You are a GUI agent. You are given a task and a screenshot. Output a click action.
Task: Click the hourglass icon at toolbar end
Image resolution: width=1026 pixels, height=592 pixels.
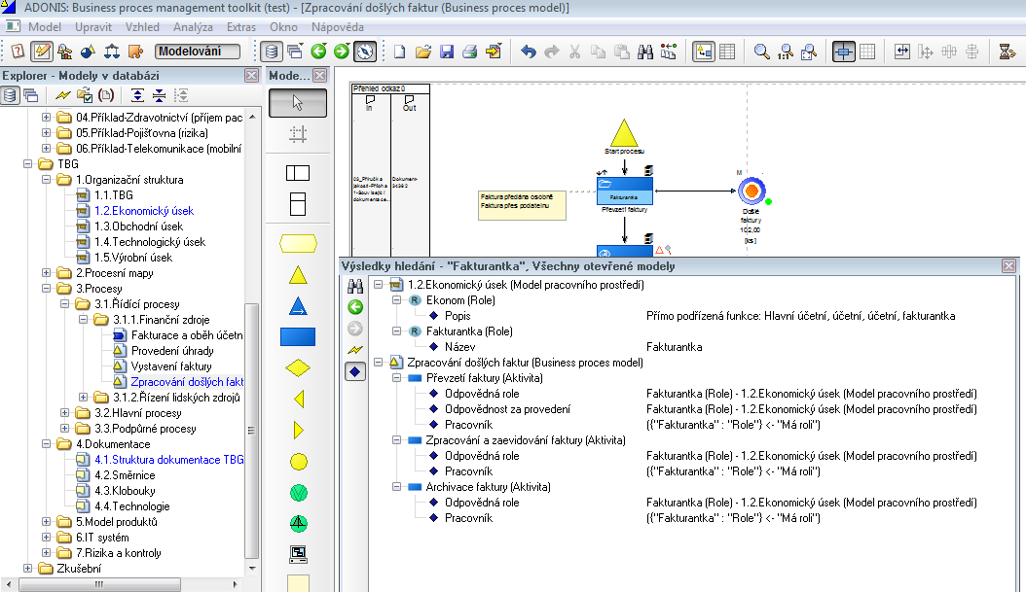click(x=1008, y=52)
